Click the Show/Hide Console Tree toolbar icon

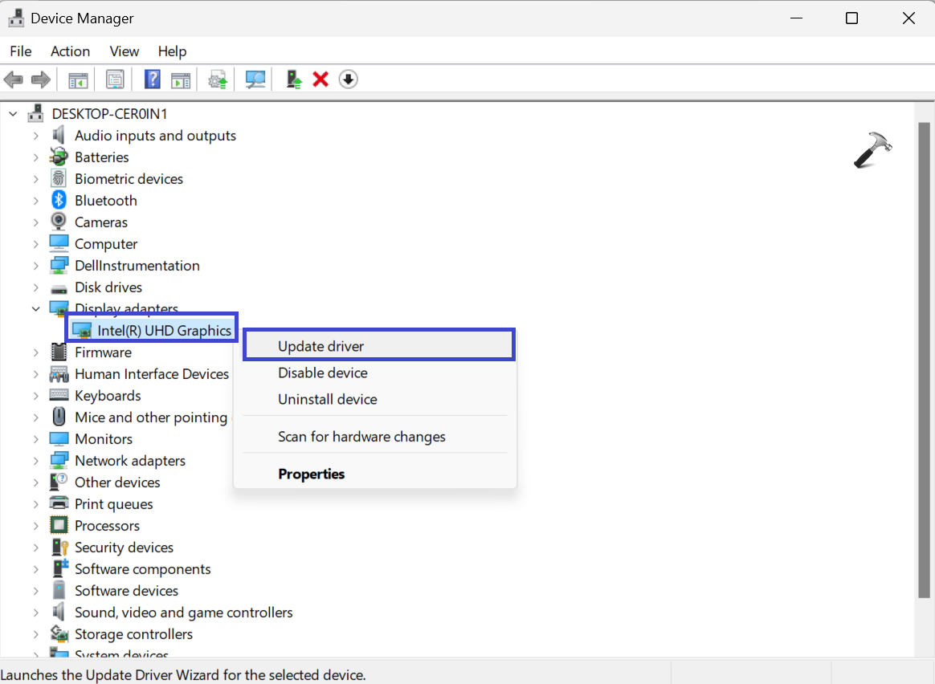coord(78,79)
